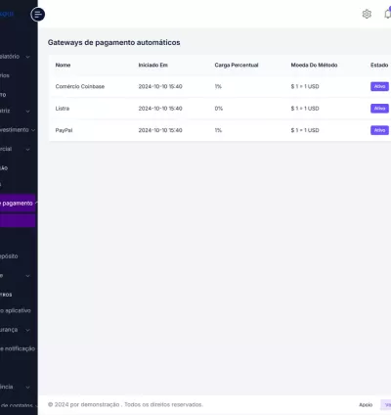The width and height of the screenshot is (391, 415).
Task: Click the 'Nome' column header
Action: [x=63, y=66]
